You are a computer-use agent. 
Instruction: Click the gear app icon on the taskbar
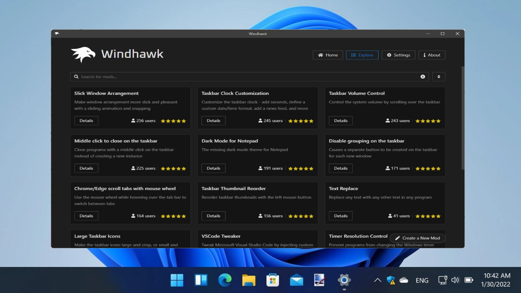pos(344,280)
